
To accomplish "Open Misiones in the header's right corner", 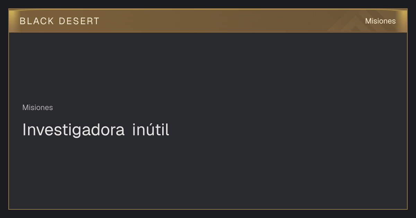I will click(x=380, y=21).
